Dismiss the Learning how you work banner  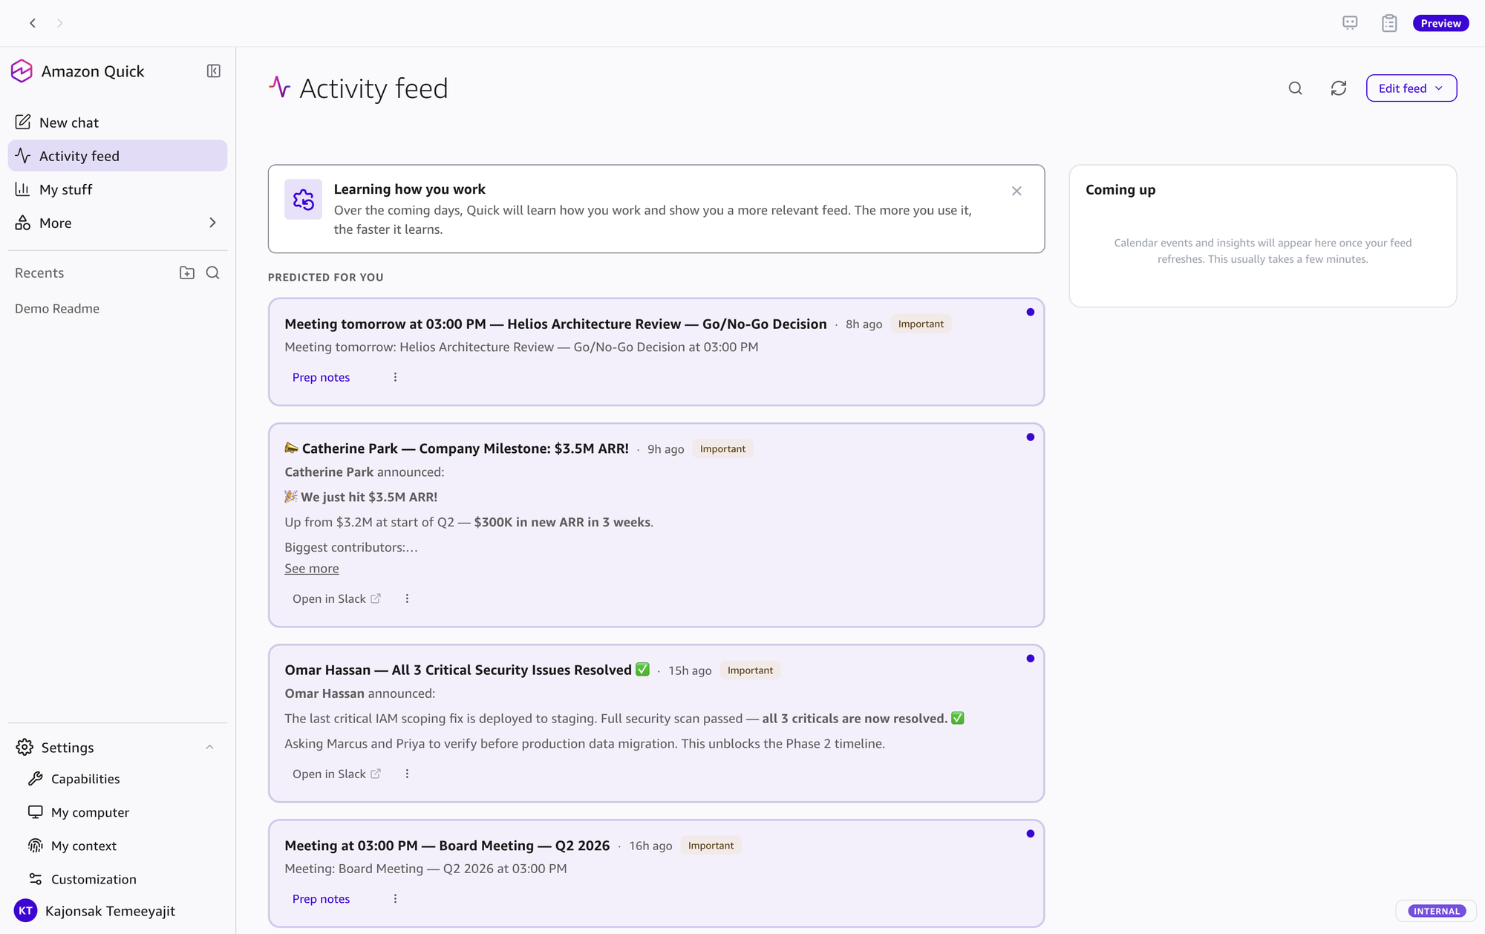tap(1016, 191)
